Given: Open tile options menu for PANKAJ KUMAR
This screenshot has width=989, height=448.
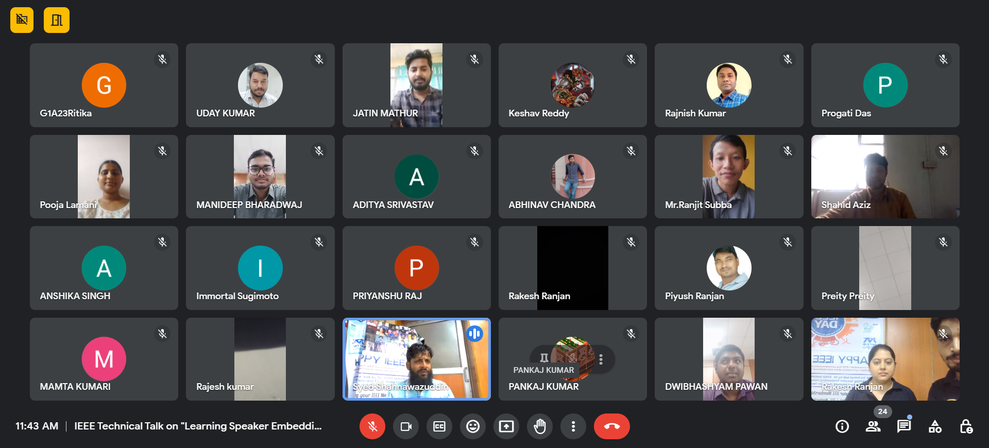Looking at the screenshot, I should pyautogui.click(x=601, y=359).
